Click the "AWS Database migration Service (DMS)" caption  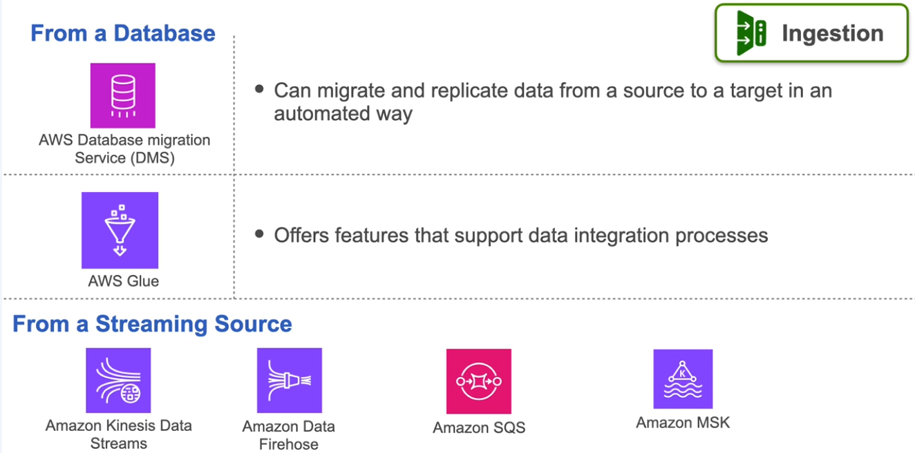(x=124, y=148)
